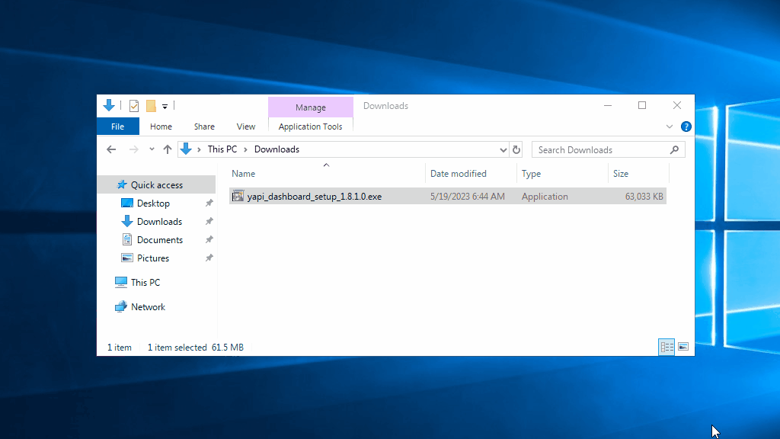
Task: Click the yapi_dashboard_setup exe file icon
Action: pos(238,197)
